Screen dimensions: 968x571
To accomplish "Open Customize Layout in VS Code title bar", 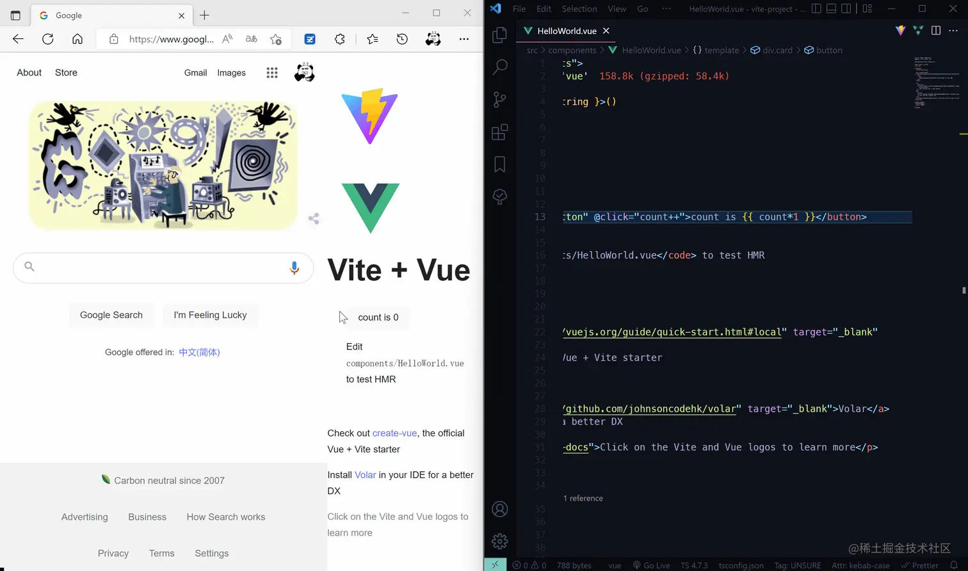I will 867,9.
